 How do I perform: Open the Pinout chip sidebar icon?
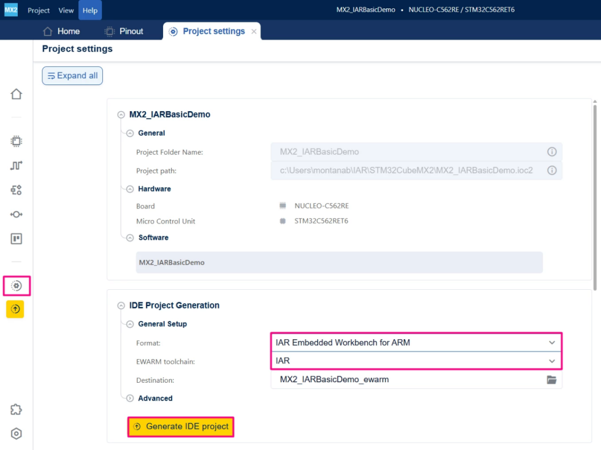16,141
